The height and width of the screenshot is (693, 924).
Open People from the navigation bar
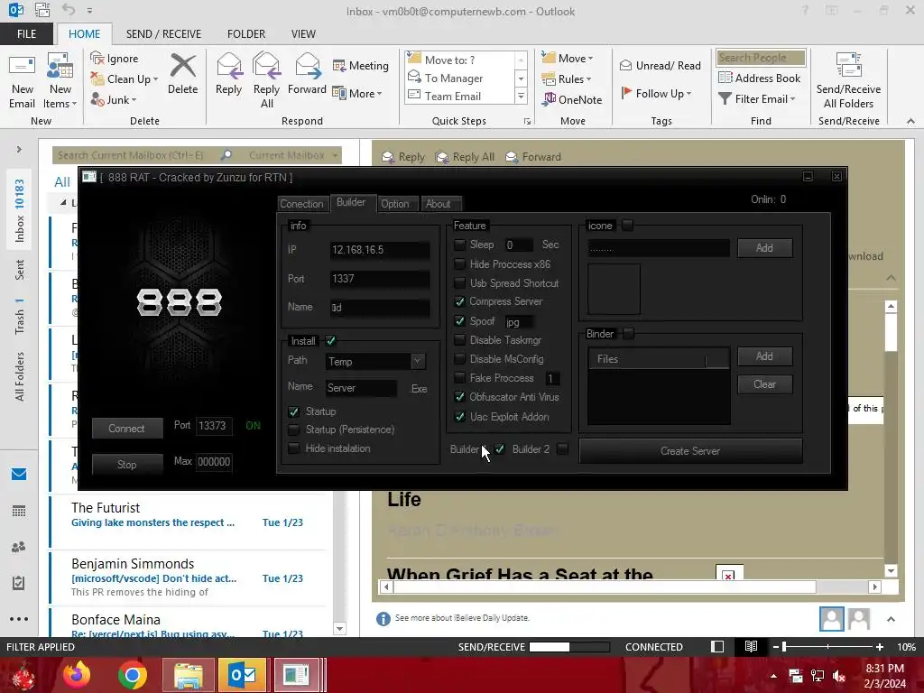(x=19, y=547)
